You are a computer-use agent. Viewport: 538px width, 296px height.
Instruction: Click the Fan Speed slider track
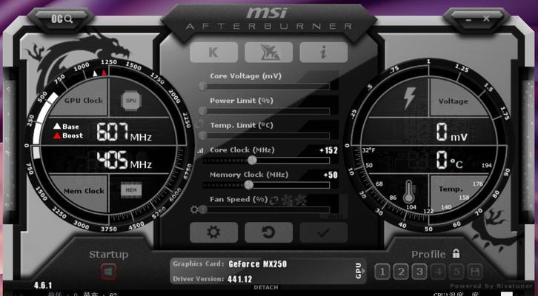click(x=266, y=209)
